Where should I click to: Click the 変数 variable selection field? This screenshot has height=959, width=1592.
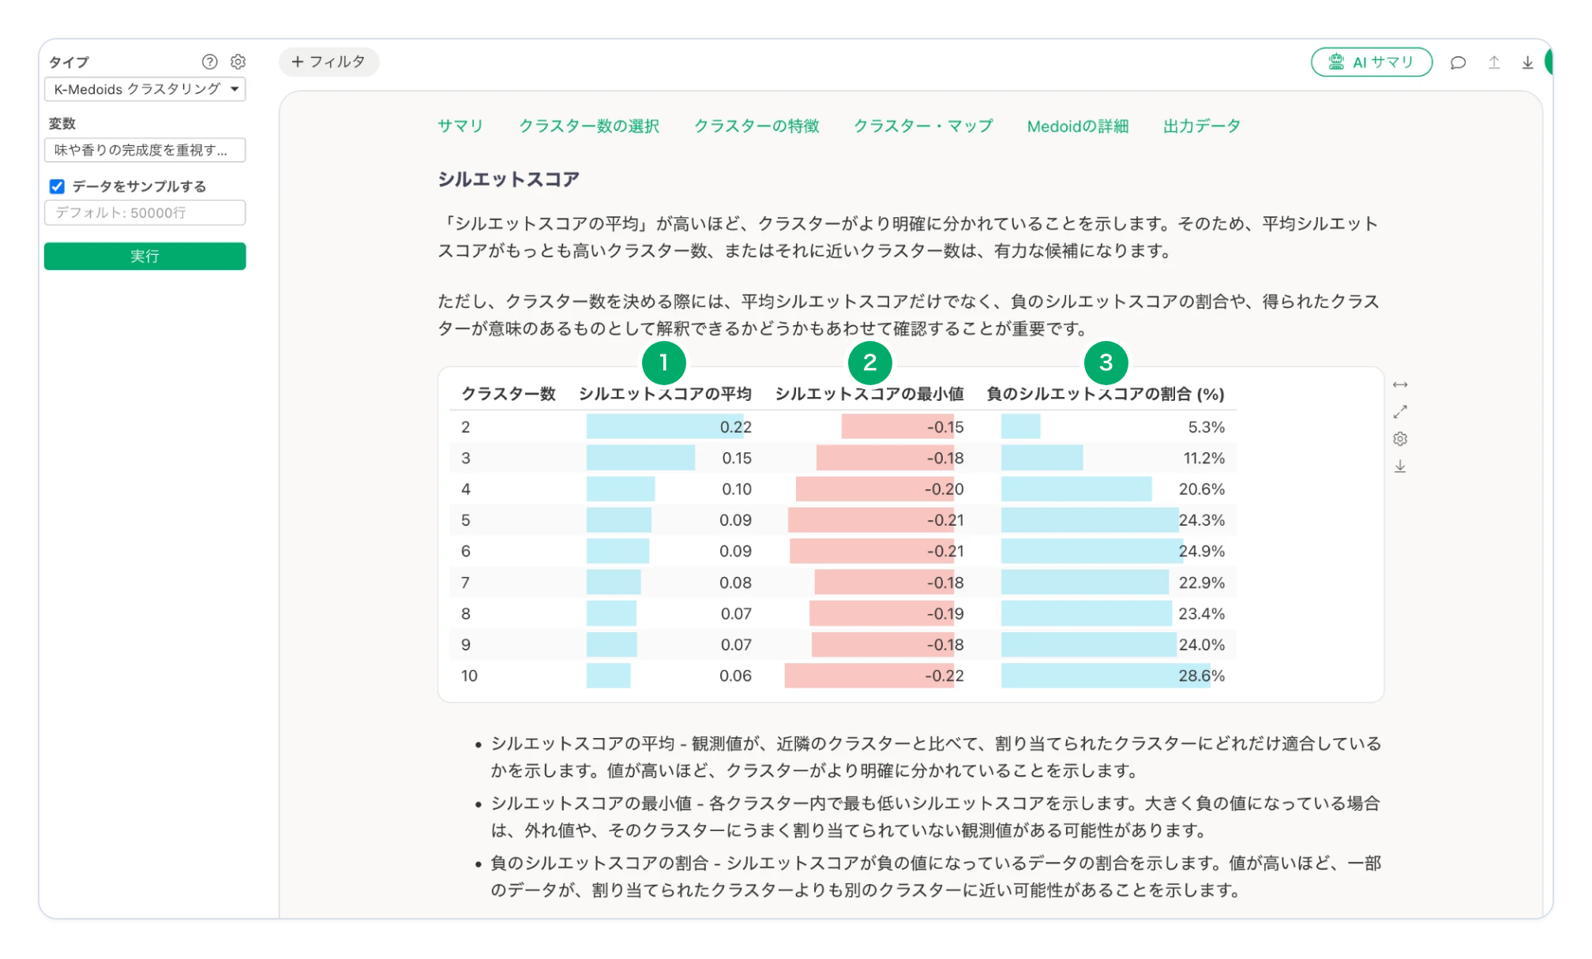145,150
